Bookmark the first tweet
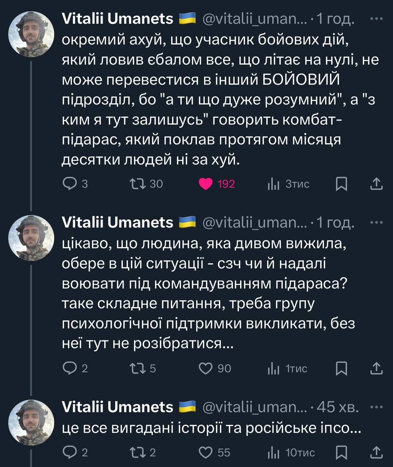This screenshot has height=467, width=393. [x=341, y=184]
